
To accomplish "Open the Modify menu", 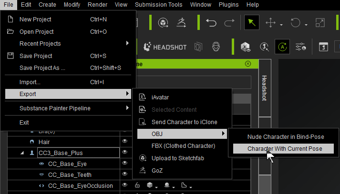I will 72,5.
